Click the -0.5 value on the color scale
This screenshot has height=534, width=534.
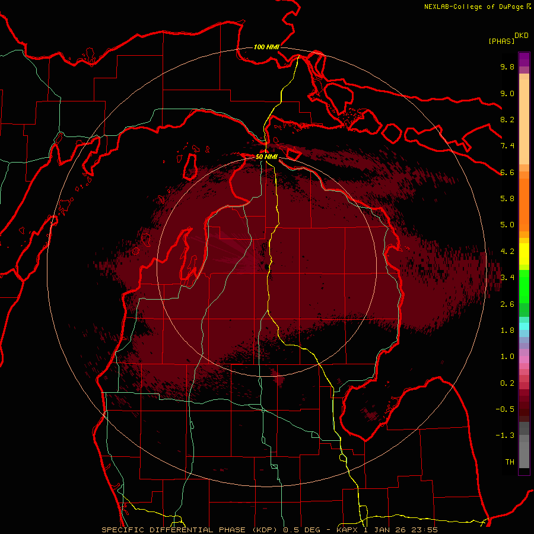[505, 409]
